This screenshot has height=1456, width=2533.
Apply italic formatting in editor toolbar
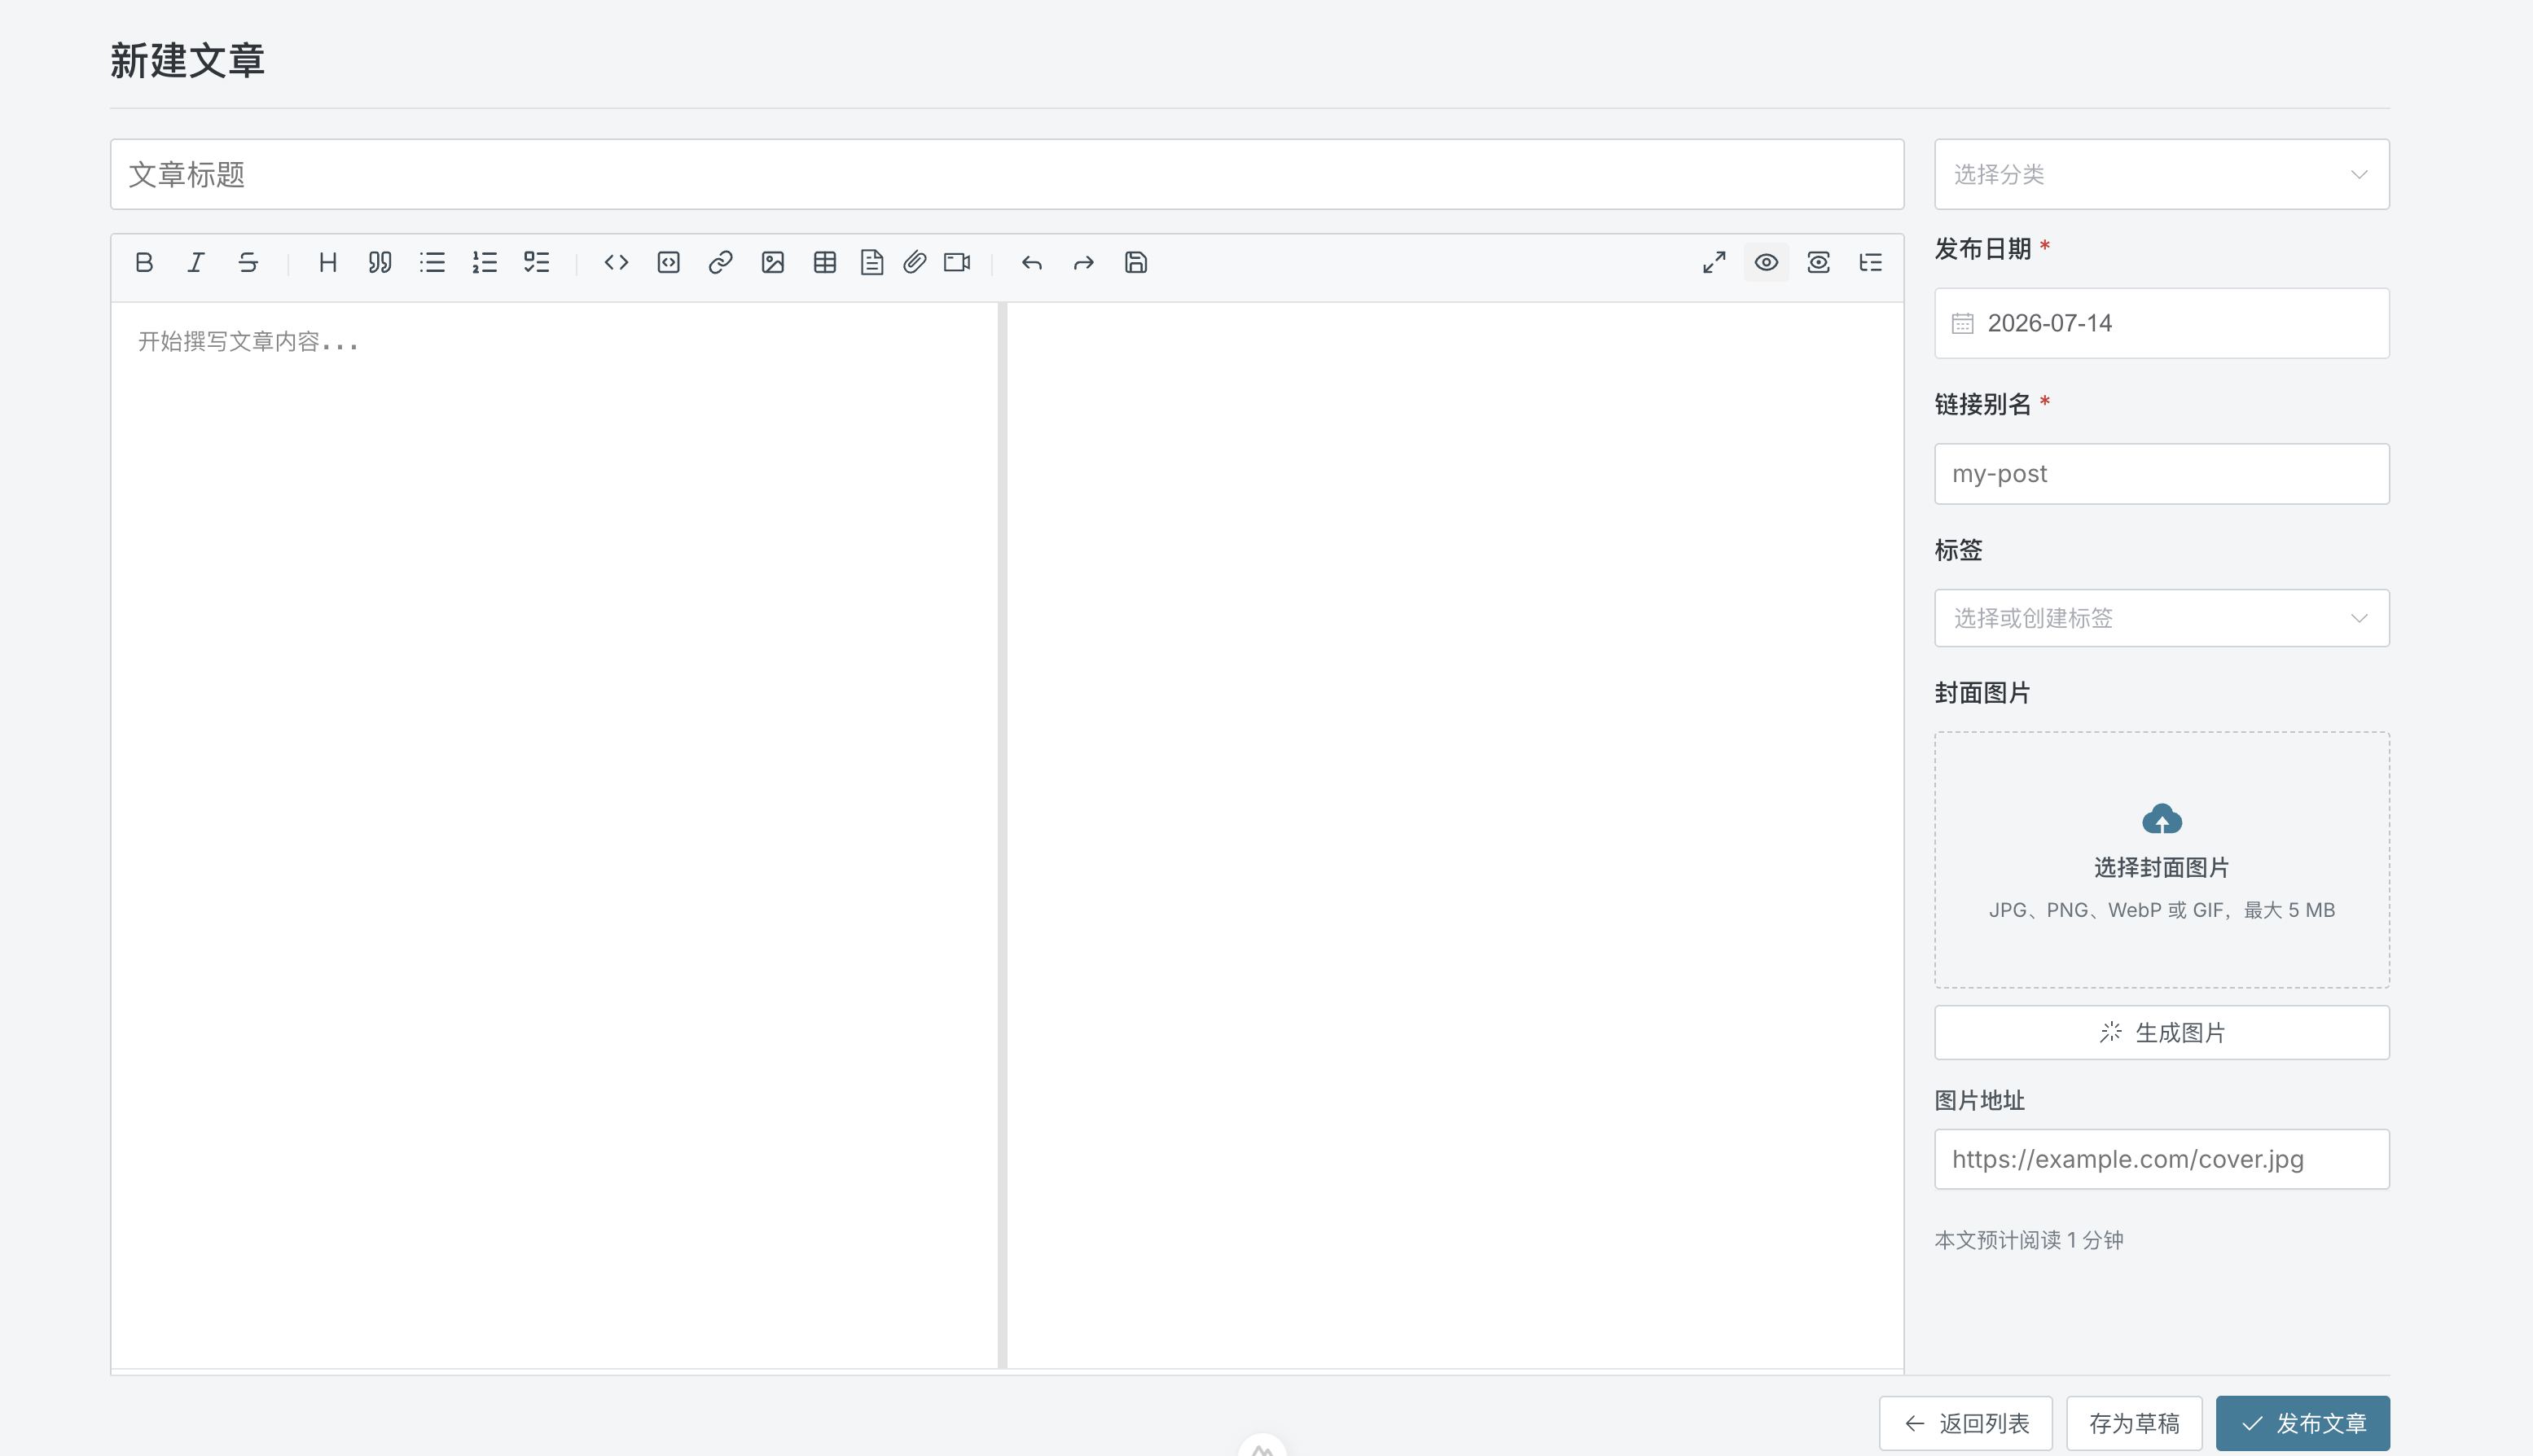point(196,262)
